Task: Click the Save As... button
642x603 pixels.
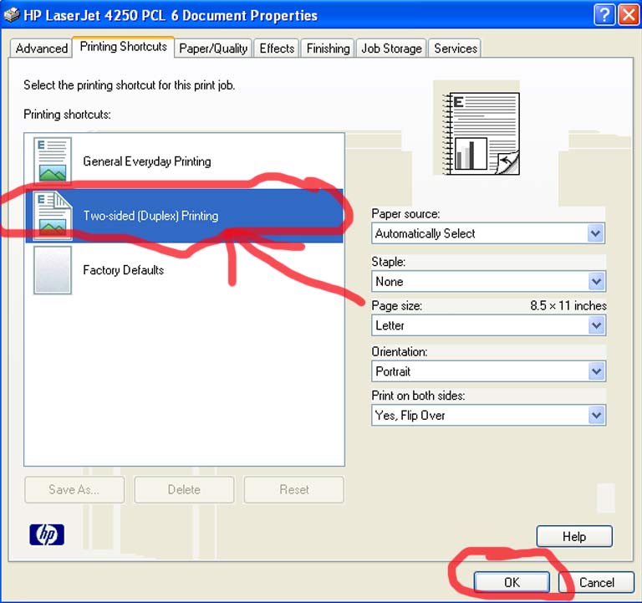Action: coord(74,489)
